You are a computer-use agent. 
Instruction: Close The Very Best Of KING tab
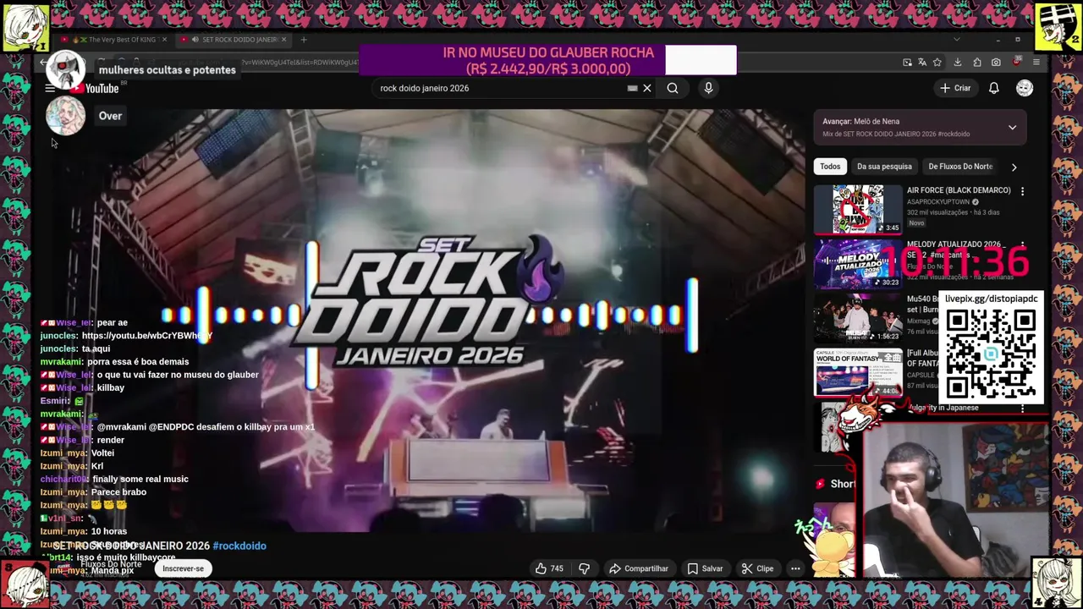click(x=164, y=40)
